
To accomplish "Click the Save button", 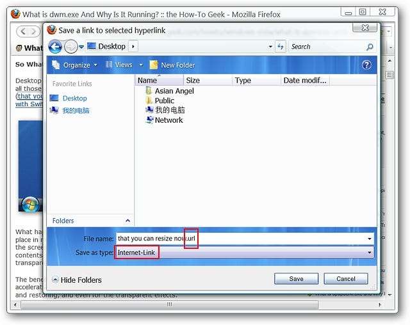I will point(296,279).
